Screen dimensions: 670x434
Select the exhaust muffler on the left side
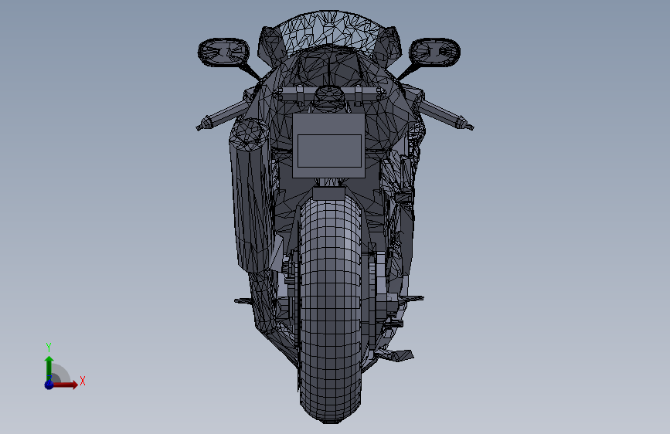tap(250, 195)
